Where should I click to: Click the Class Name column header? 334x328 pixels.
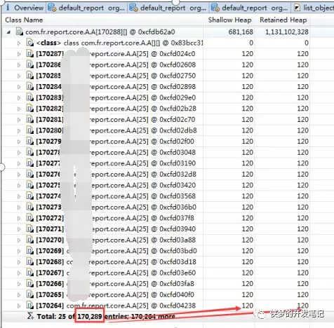(x=24, y=20)
